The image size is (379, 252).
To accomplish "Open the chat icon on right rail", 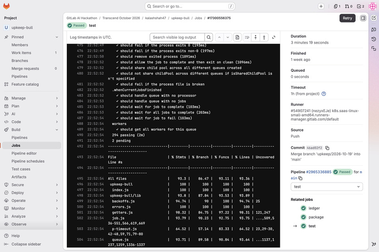I will click(374, 29).
